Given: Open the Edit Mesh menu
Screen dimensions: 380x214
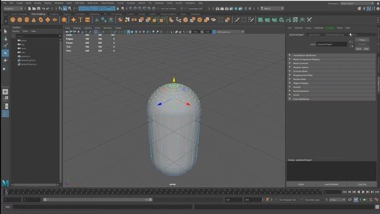Looking at the screenshot, I should pyautogui.click(x=80, y=3).
